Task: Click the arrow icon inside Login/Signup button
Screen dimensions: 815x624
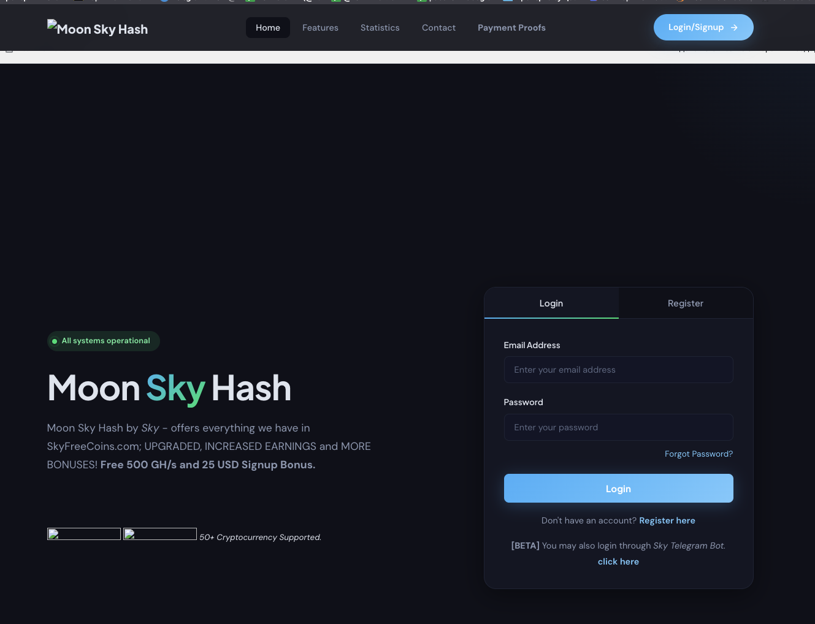Action: click(x=734, y=28)
